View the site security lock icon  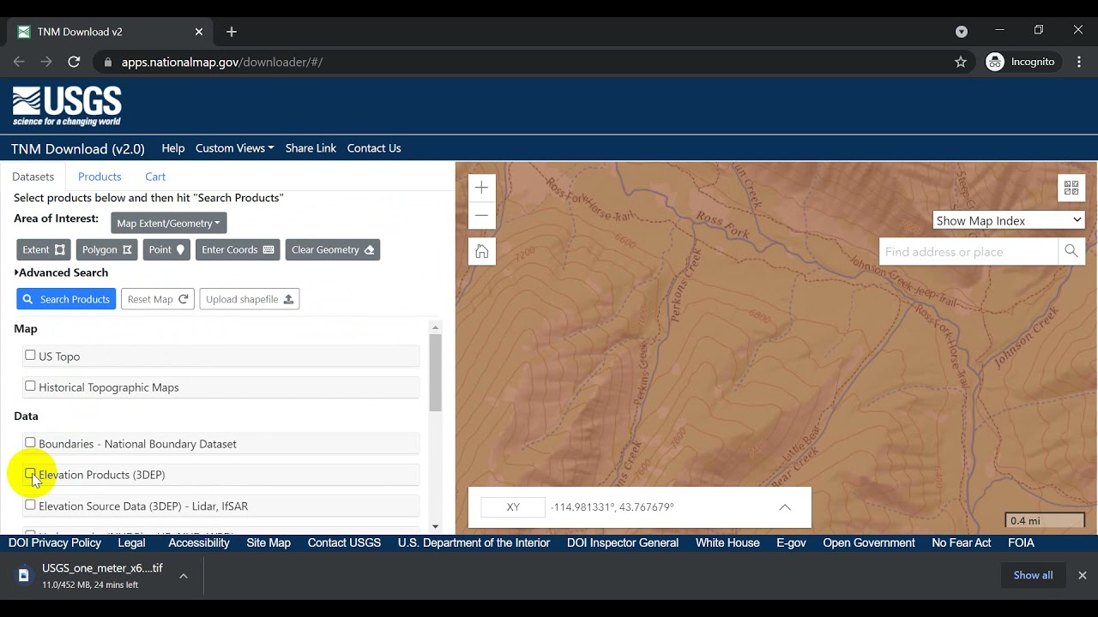pos(107,62)
